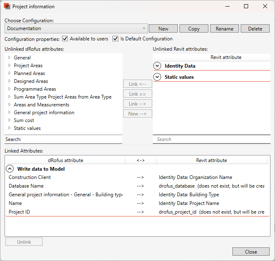The width and height of the screenshot is (275, 261).
Task: Click the Project information app icon
Action: [x=7, y=7]
